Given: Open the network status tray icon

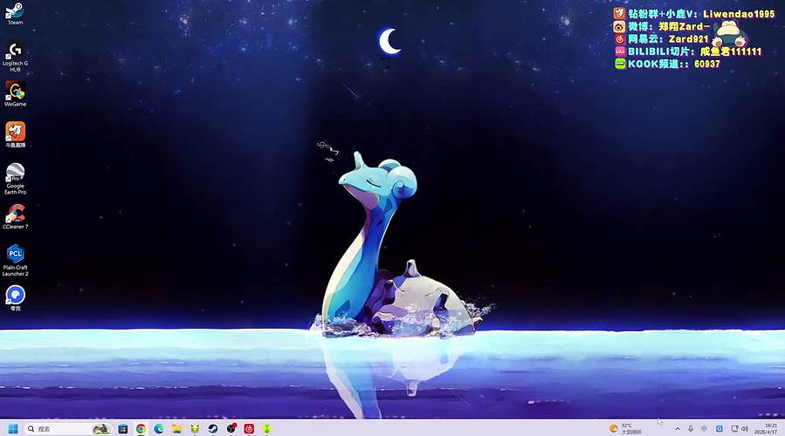Looking at the screenshot, I should coord(734,428).
